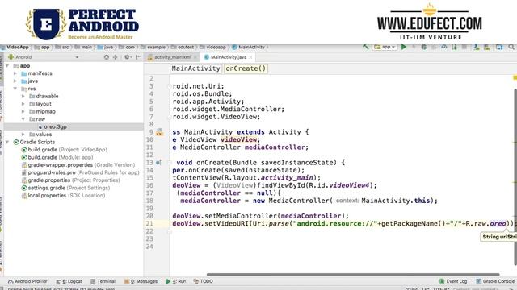The height and width of the screenshot is (290, 517).
Task: Open the Profile app gauge icon
Action: (443, 47)
